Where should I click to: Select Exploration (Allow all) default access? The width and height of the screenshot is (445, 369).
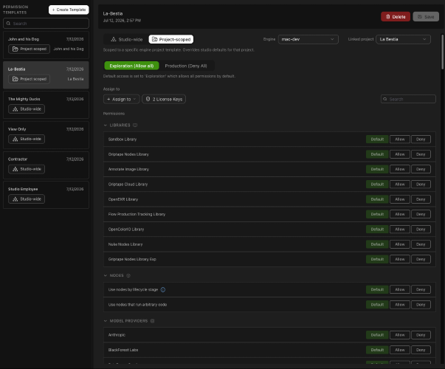pos(131,66)
